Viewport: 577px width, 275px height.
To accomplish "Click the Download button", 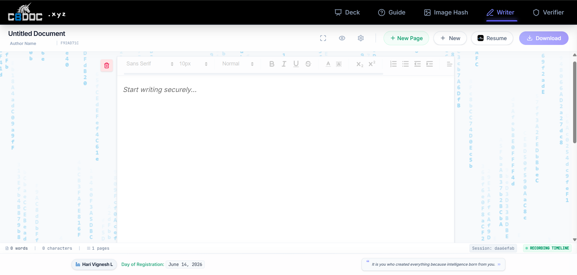I will click(x=544, y=38).
